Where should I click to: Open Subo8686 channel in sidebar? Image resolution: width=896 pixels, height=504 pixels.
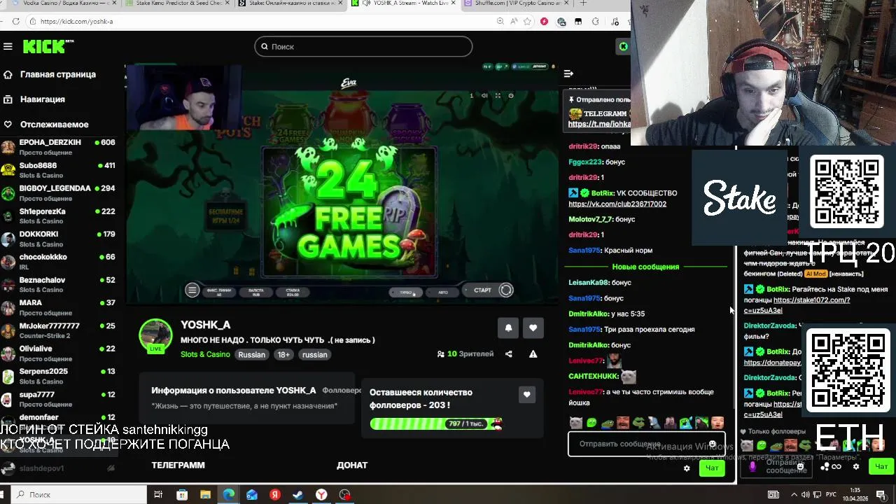click(x=59, y=170)
